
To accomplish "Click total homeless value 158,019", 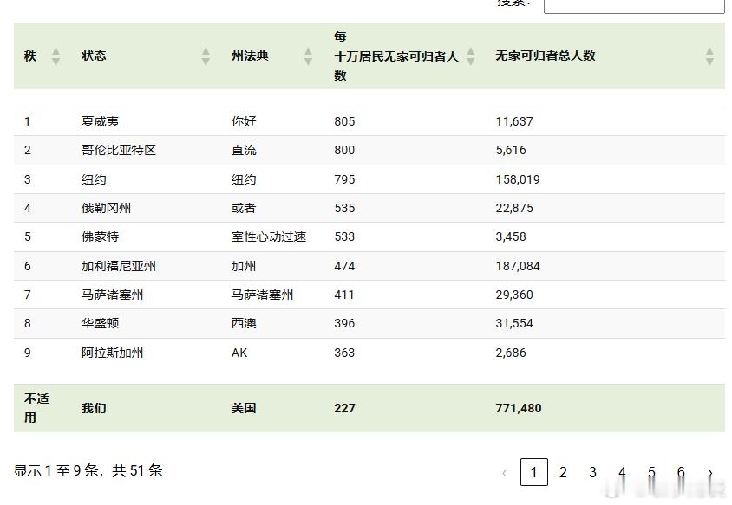I will tap(518, 179).
